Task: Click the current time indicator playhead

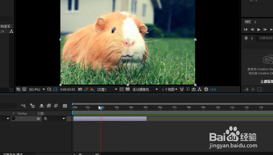Action: coord(101,108)
